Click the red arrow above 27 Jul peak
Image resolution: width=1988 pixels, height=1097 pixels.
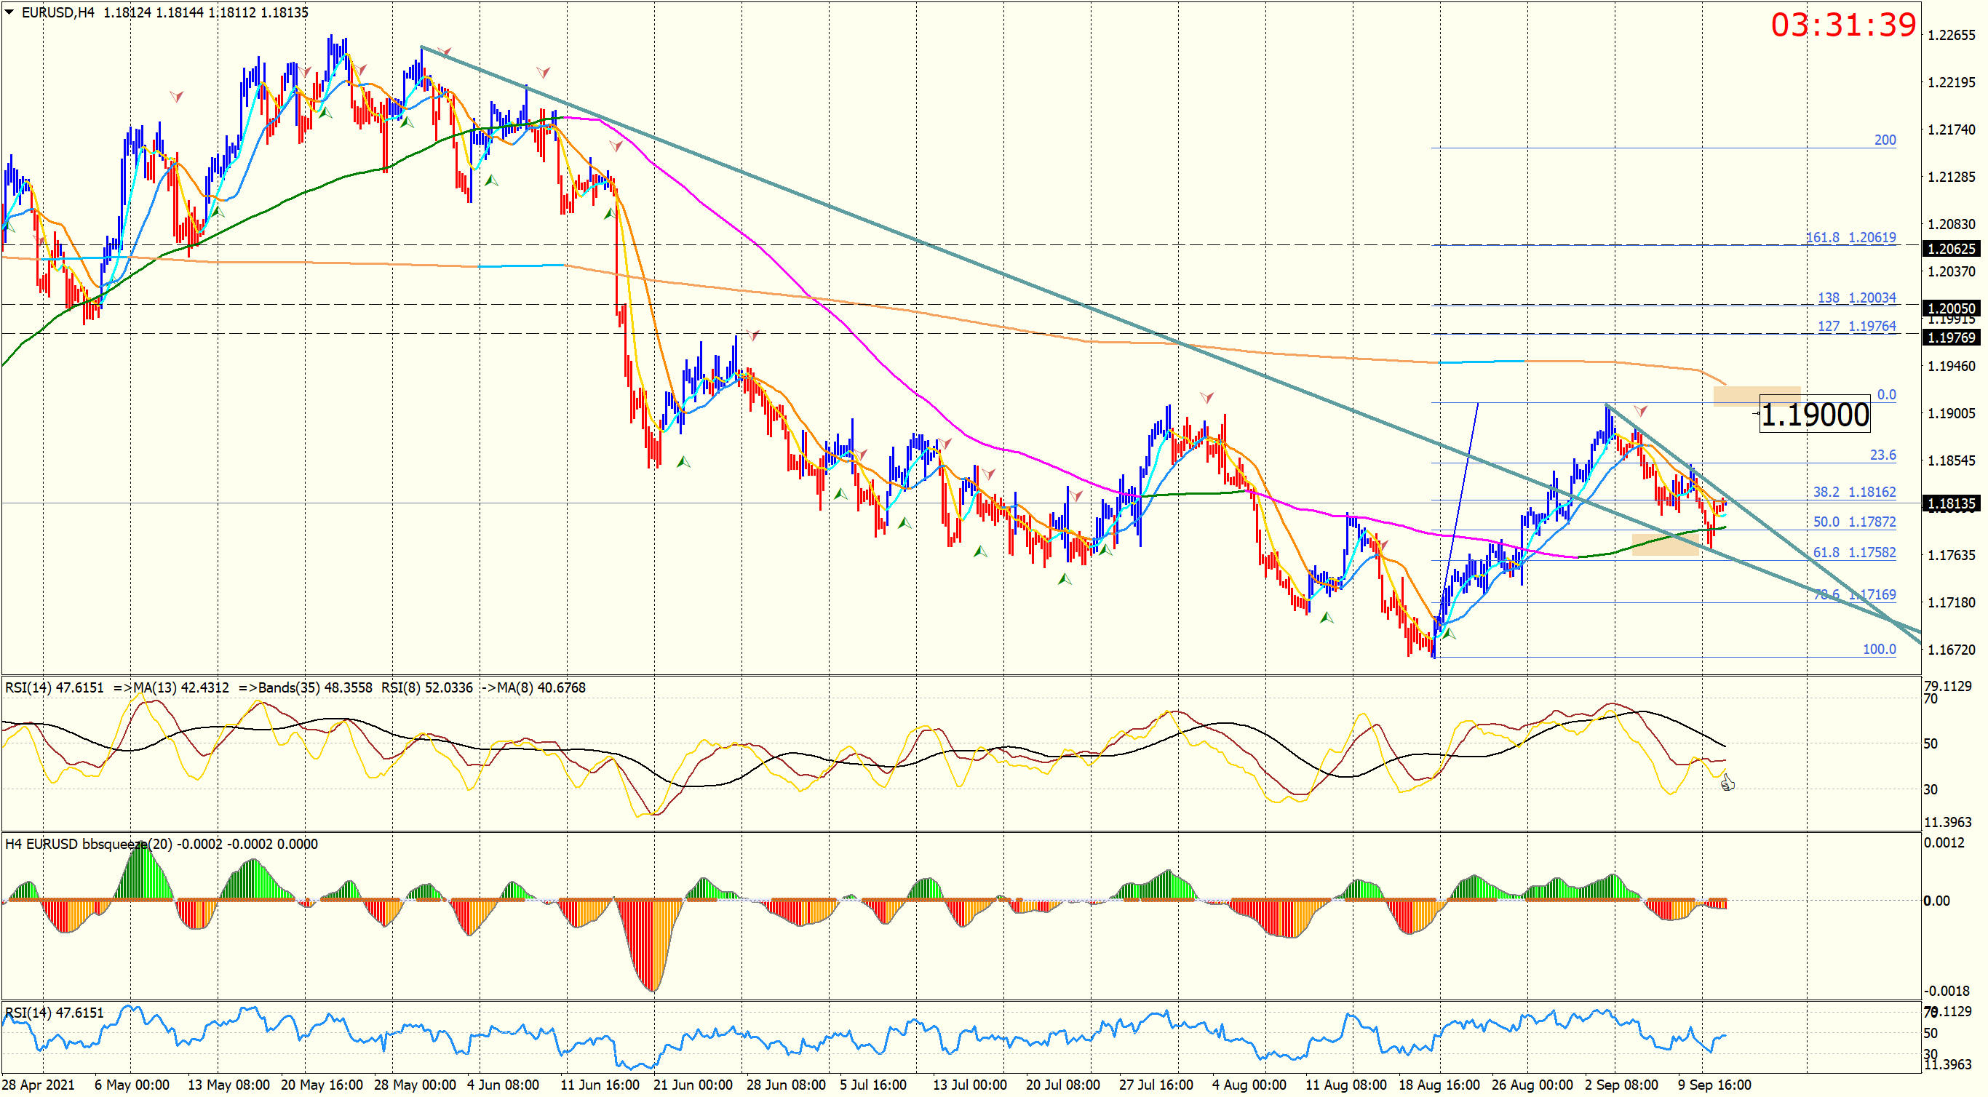coord(1207,397)
